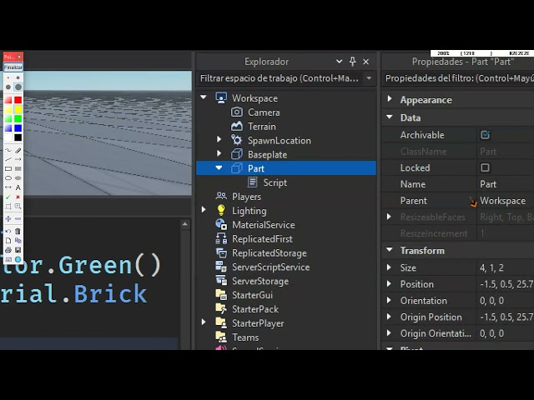The width and height of the screenshot is (534, 400).
Task: Click the script editor scrollbar up arrow
Action: tap(185, 224)
